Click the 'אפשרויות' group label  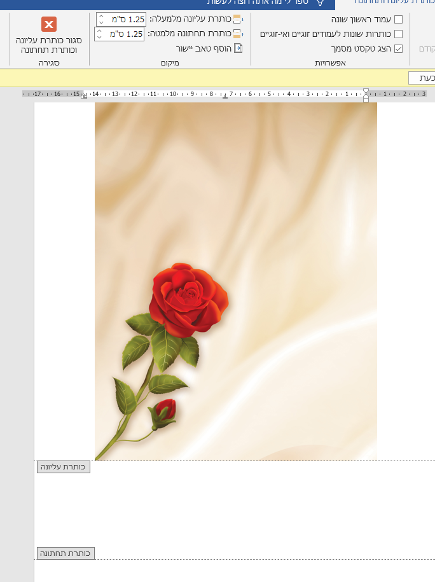330,63
